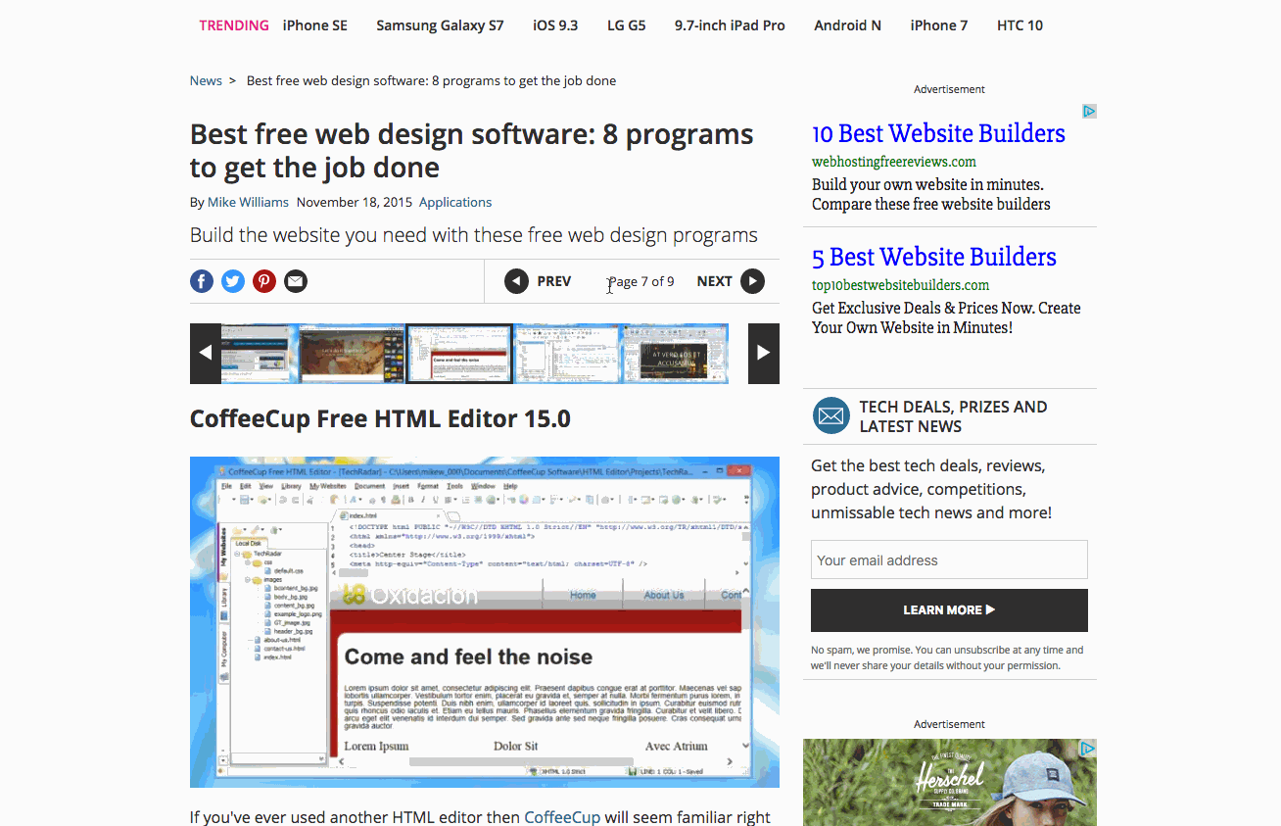The width and height of the screenshot is (1281, 826).
Task: Open the '5 Best Website Builders' ad
Action: coord(934,257)
